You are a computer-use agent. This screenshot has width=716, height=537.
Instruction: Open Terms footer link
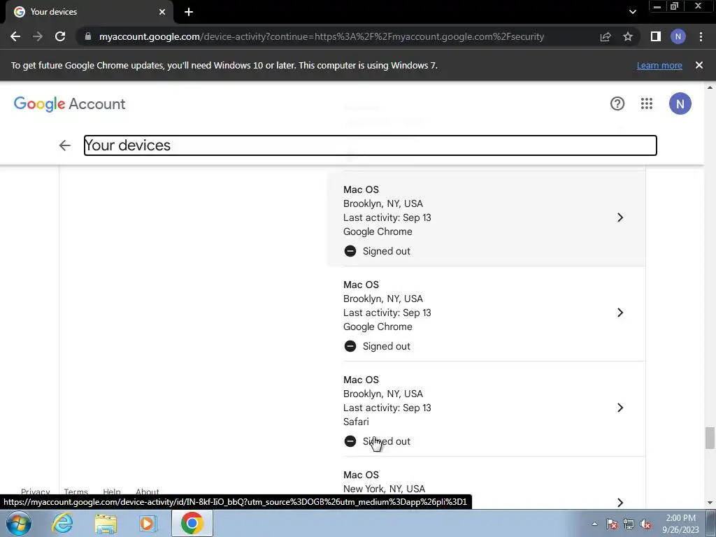click(x=76, y=492)
